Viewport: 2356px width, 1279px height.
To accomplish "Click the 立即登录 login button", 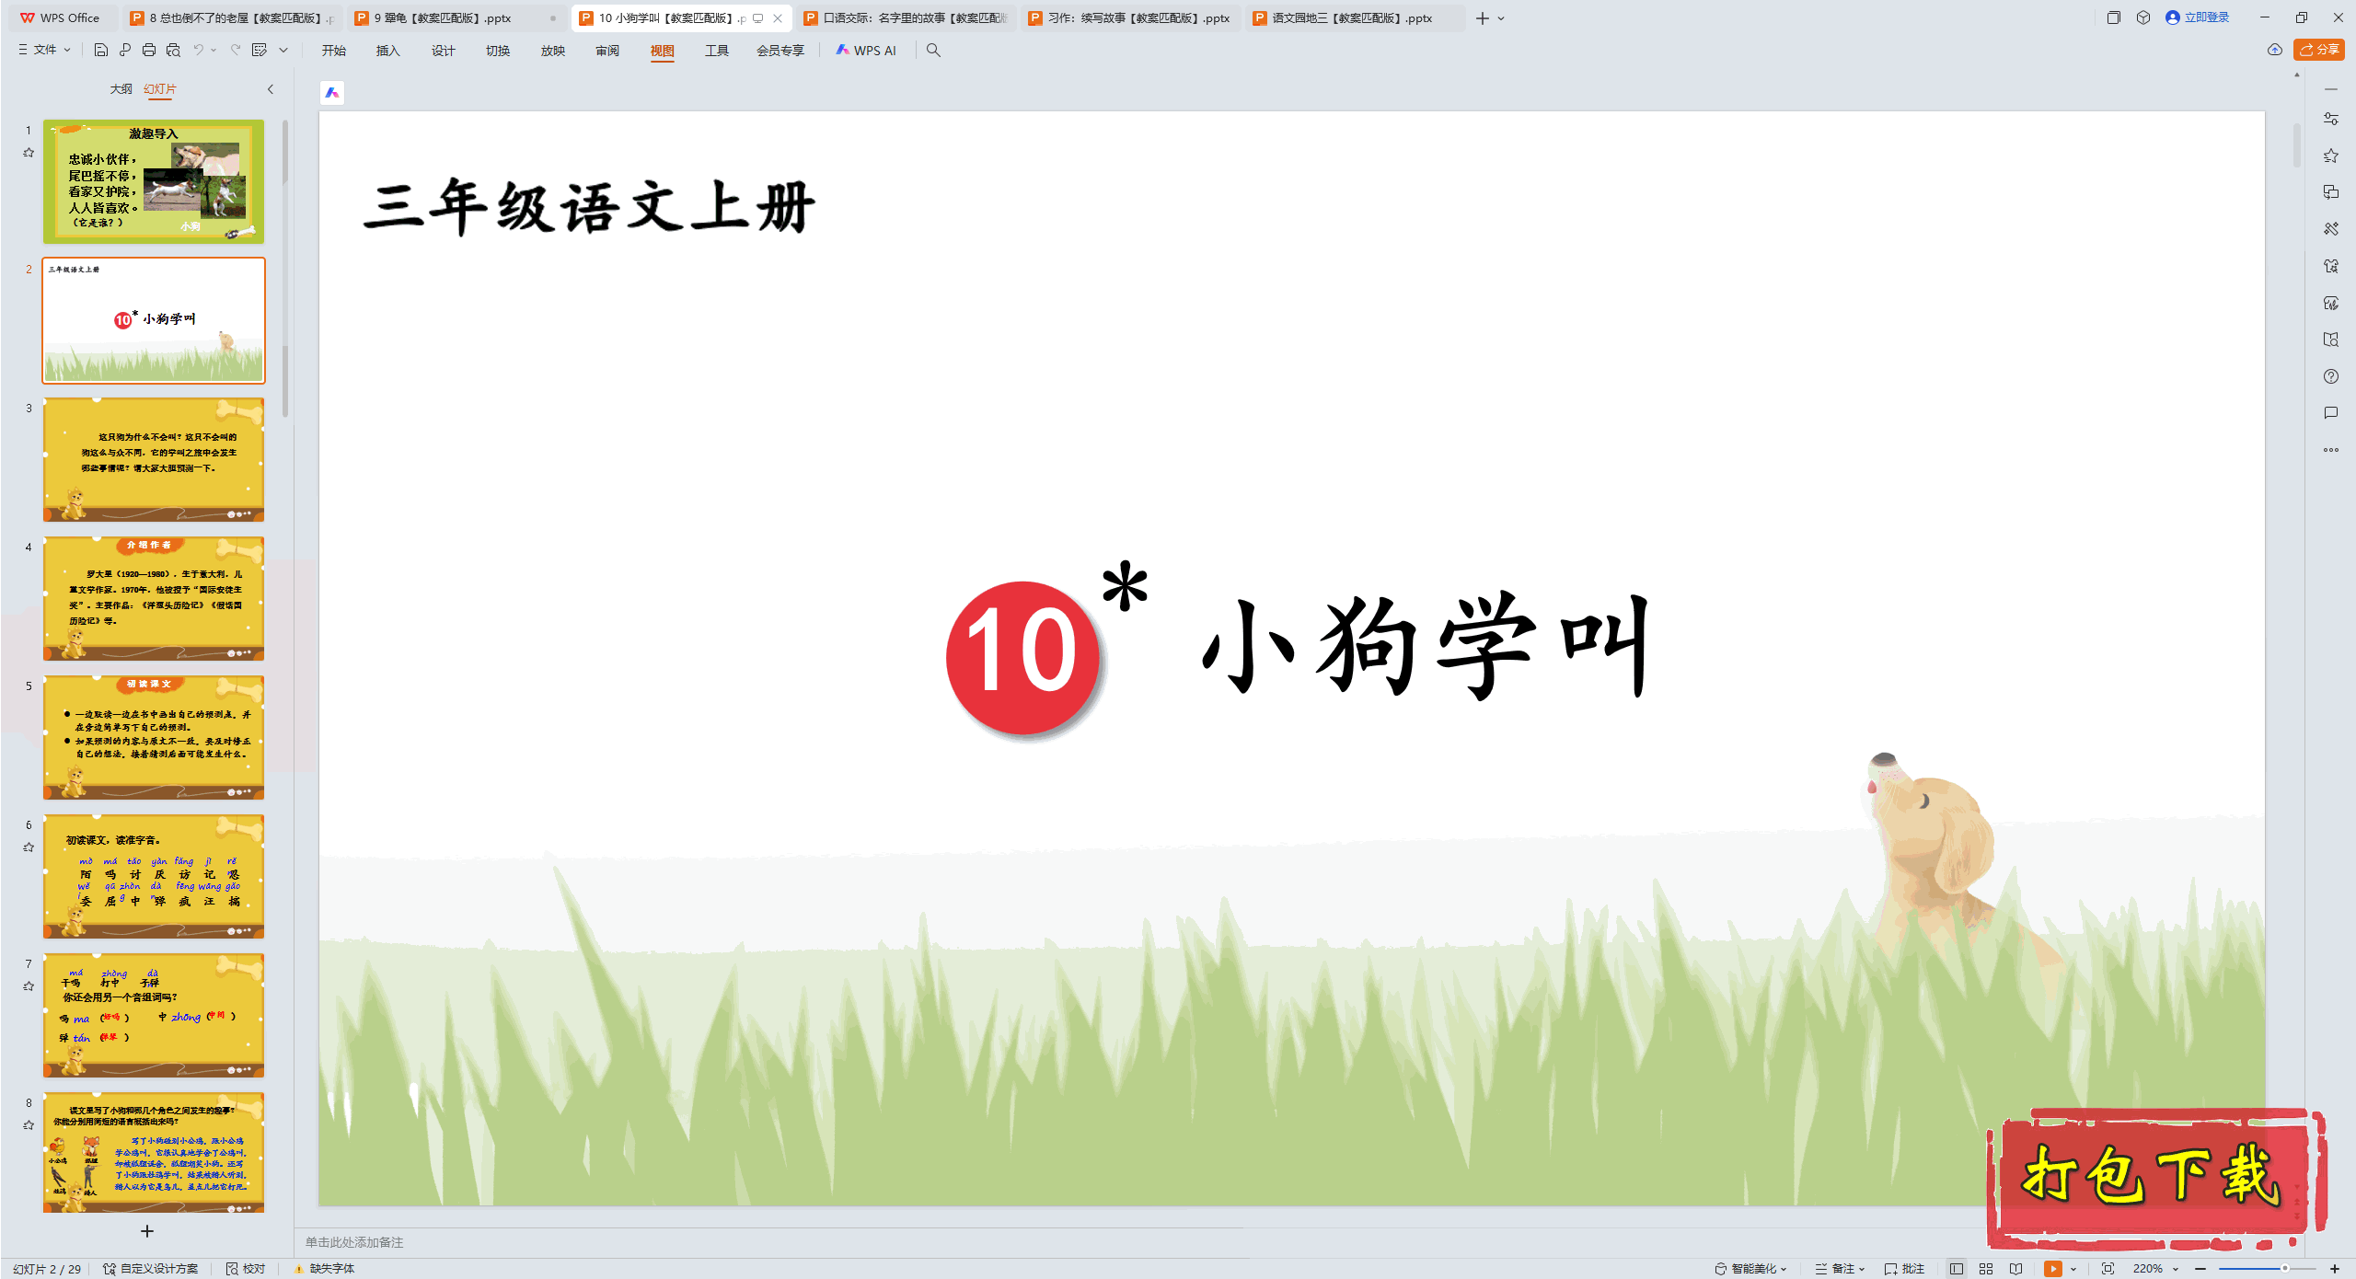I will click(x=2200, y=17).
